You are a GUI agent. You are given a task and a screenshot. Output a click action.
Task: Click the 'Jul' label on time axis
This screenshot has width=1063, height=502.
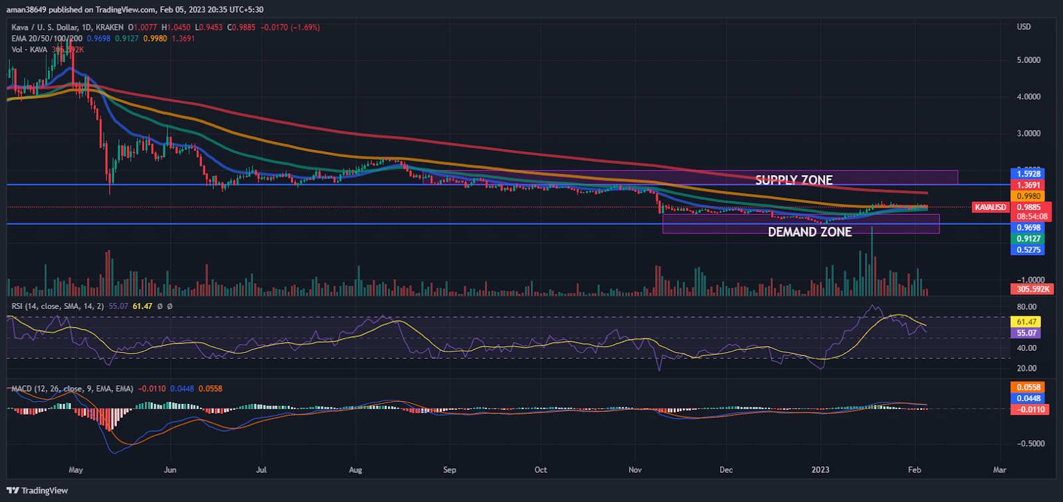(261, 470)
